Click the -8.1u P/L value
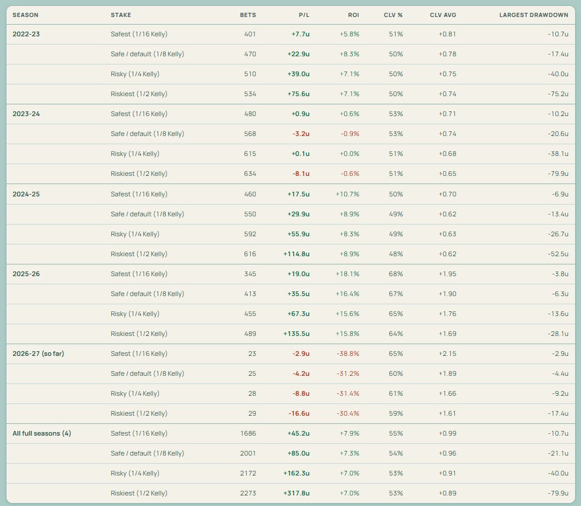Screen dimensions: 581x506 [x=301, y=174]
